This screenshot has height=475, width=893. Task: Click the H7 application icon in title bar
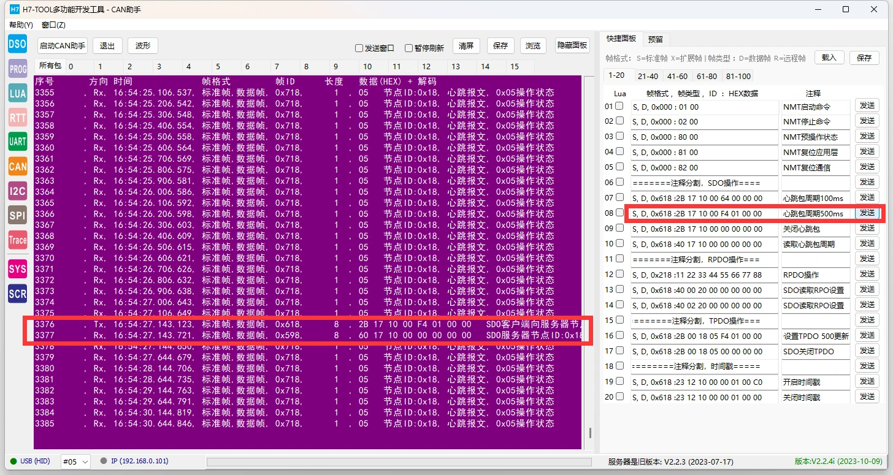(x=15, y=9)
